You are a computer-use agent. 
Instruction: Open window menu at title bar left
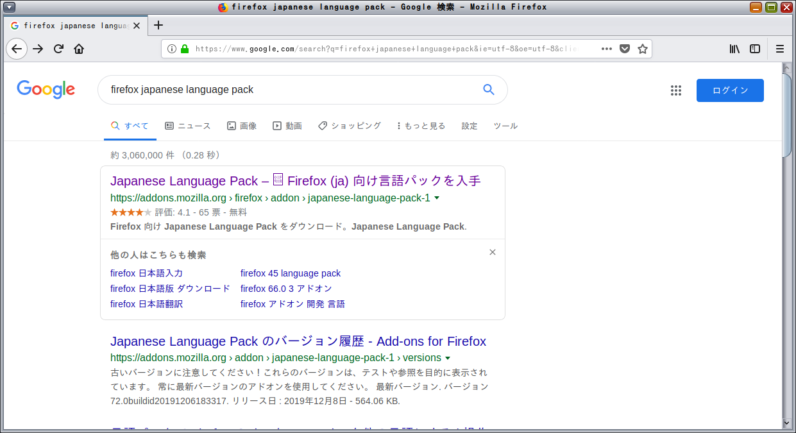click(10, 7)
